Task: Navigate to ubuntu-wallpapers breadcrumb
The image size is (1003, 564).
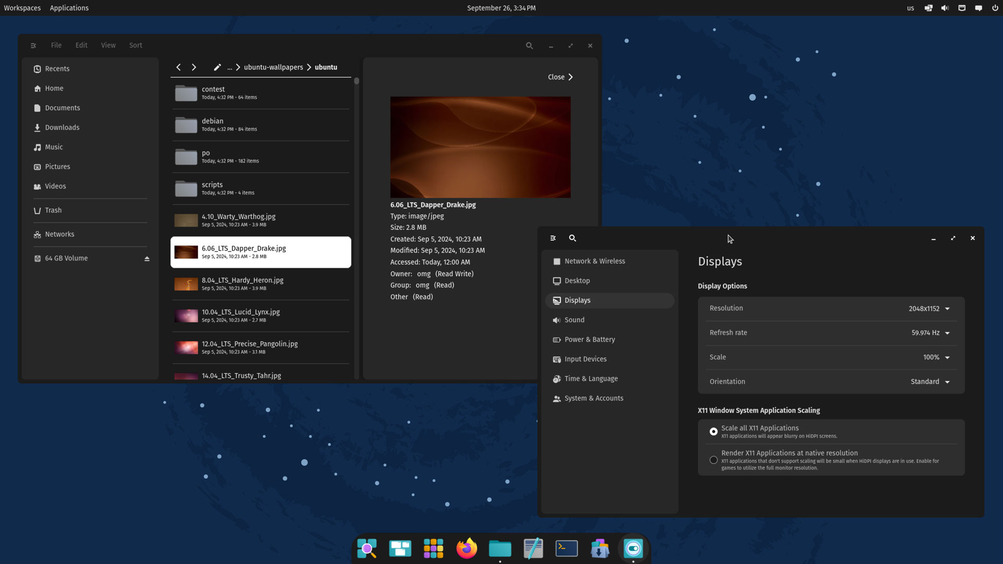Action: 273,67
